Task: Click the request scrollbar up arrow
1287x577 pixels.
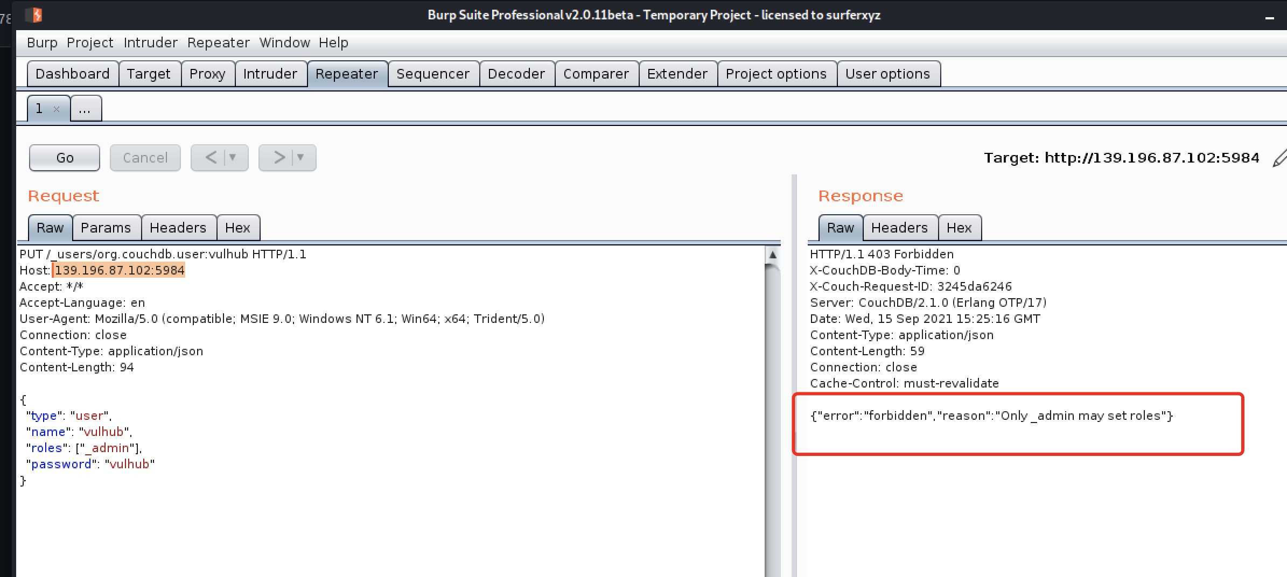Action: click(772, 255)
